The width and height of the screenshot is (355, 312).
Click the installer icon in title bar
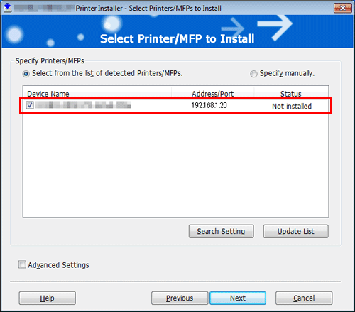pos(8,8)
